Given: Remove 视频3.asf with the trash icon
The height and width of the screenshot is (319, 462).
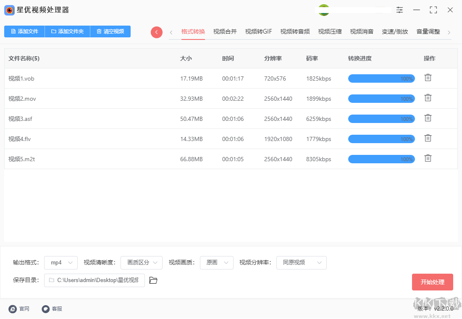Looking at the screenshot, I should click(x=428, y=118).
